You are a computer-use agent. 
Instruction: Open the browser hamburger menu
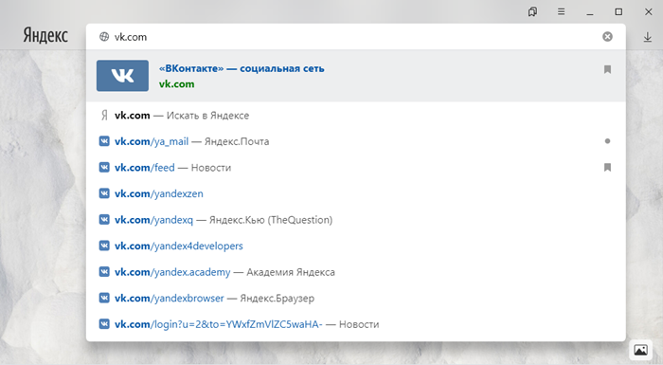pos(561,12)
